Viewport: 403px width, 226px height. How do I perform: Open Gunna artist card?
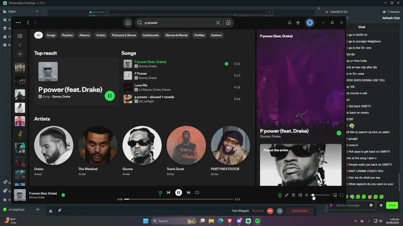[142, 151]
